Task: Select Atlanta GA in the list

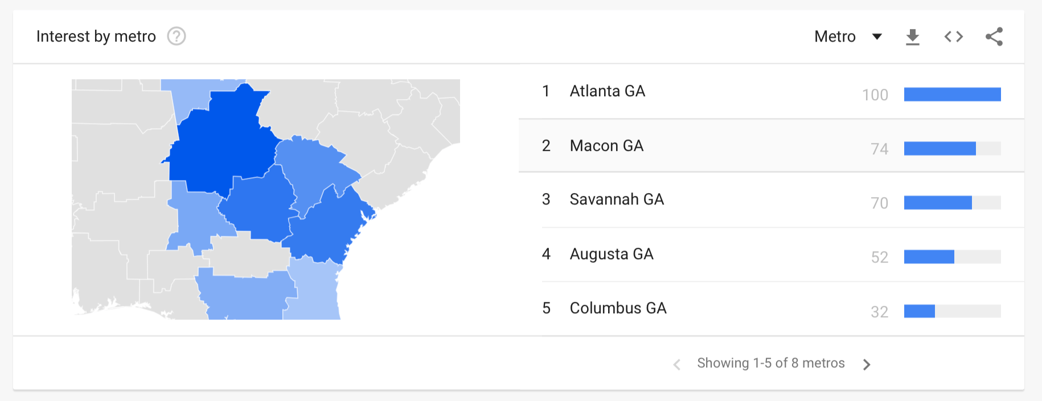Action: 607,91
